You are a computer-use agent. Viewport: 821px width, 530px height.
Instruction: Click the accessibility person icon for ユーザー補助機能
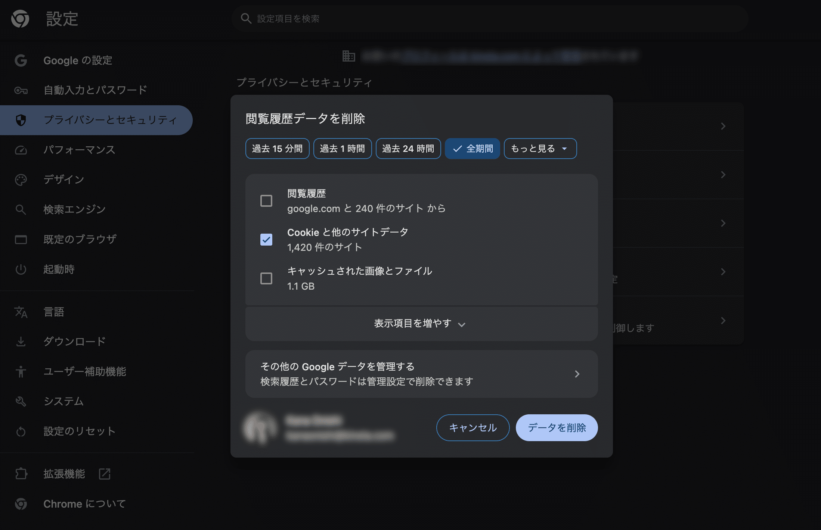(x=21, y=371)
